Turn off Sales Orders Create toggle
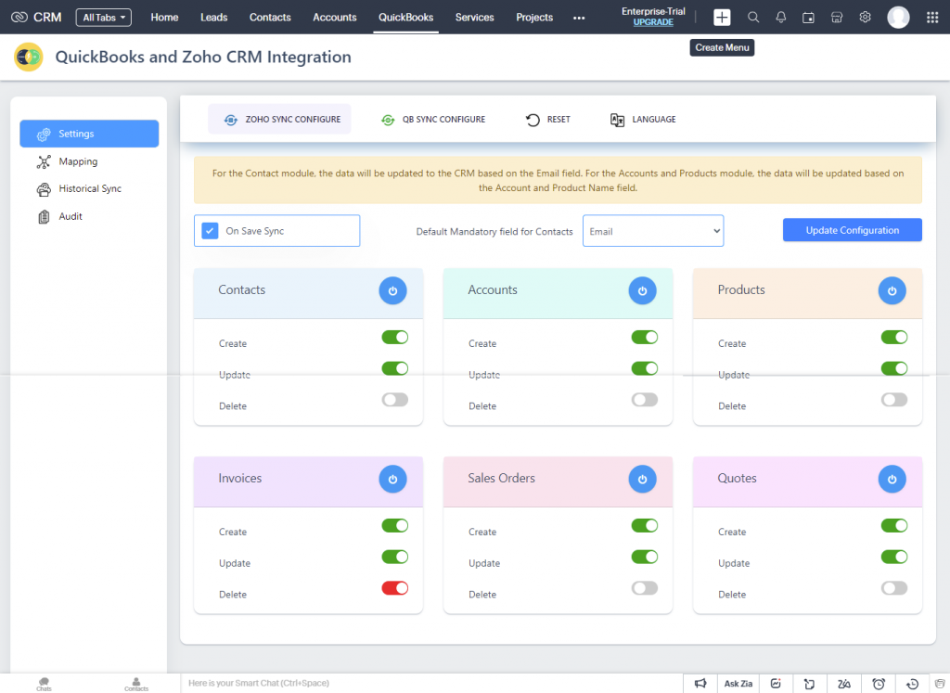 (645, 526)
